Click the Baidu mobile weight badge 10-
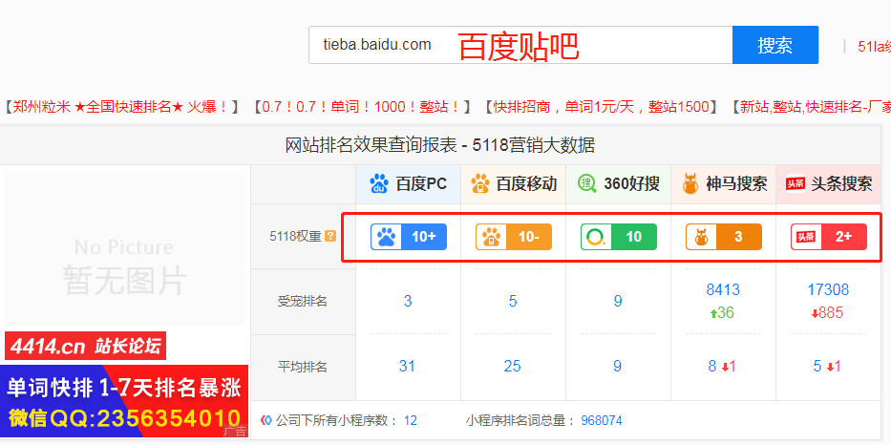 click(x=514, y=237)
